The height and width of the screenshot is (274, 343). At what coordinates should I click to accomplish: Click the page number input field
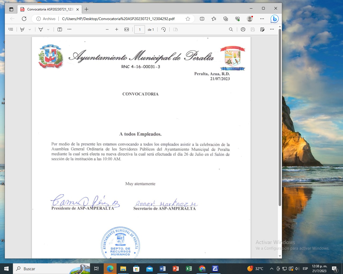(140, 29)
